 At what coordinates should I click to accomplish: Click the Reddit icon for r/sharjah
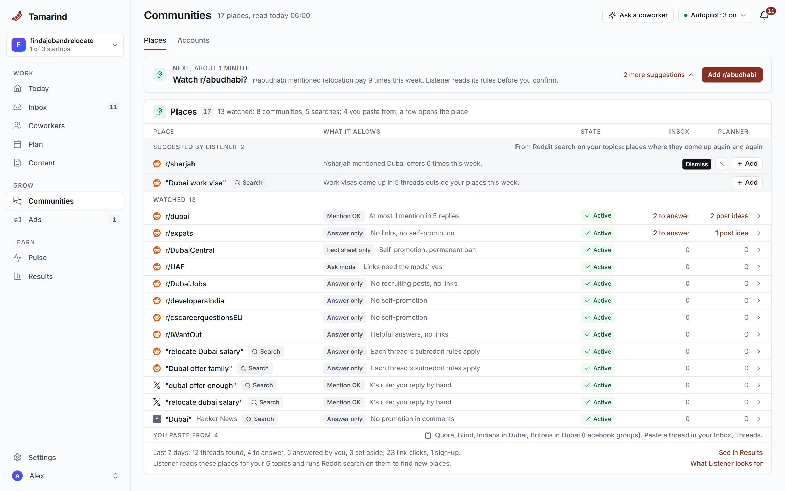(x=157, y=164)
